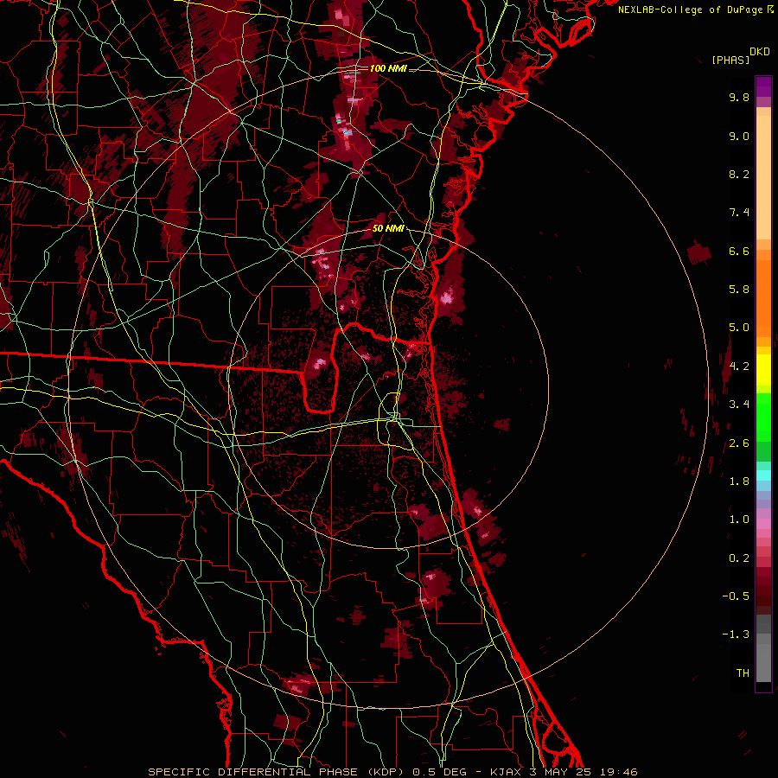Viewport: 778px width, 778px height.
Task: Click the 9.8 value on the color scale
Action: point(739,97)
